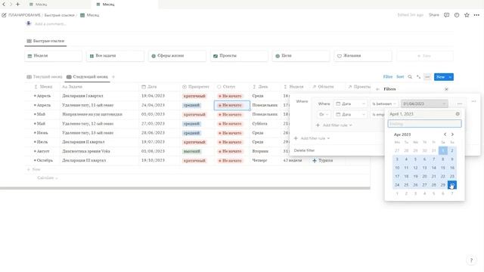Click the icon between search and database options

(x=418, y=77)
